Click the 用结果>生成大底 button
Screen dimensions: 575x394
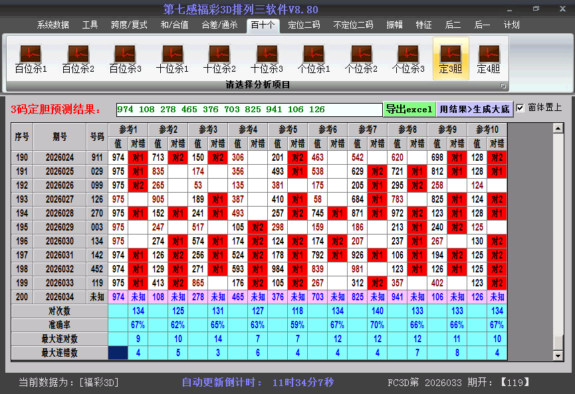point(474,109)
